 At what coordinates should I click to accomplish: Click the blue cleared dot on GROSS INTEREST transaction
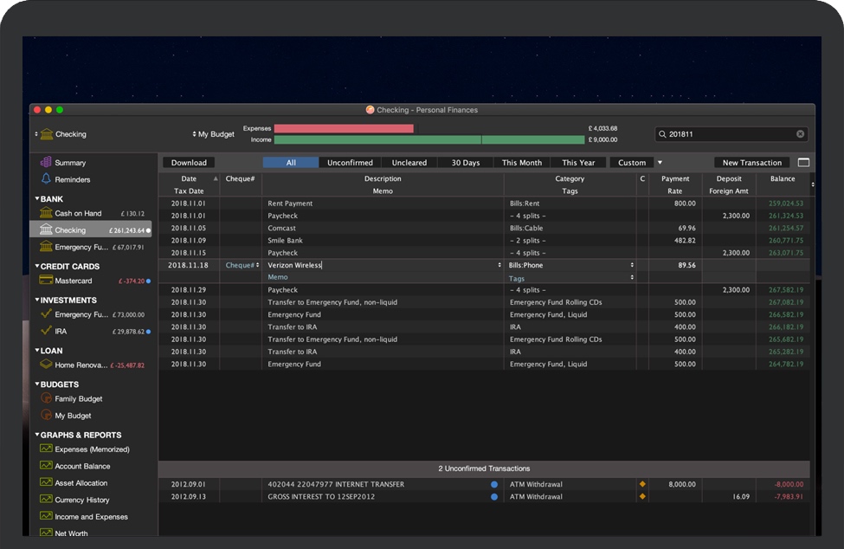pyautogui.click(x=494, y=497)
